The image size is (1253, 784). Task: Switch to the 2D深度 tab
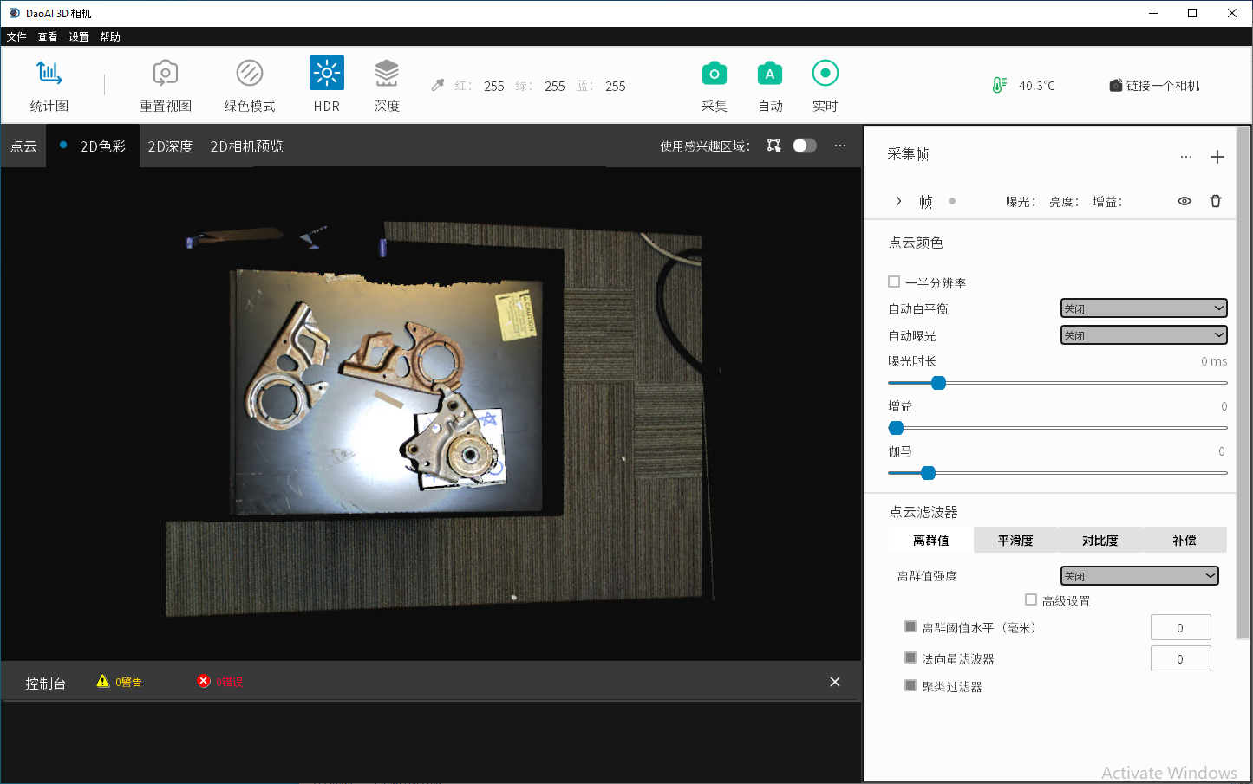170,146
